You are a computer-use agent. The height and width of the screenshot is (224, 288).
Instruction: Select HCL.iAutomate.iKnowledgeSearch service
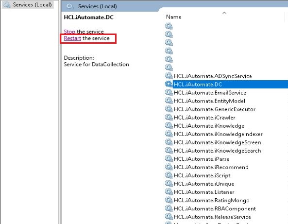[x=217, y=151]
